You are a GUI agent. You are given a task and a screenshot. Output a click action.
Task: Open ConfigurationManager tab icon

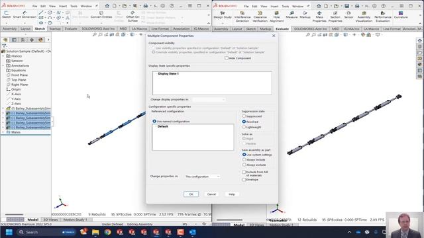(23, 40)
